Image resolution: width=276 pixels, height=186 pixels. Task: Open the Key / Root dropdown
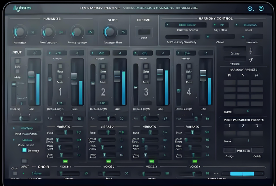pos(220,25)
